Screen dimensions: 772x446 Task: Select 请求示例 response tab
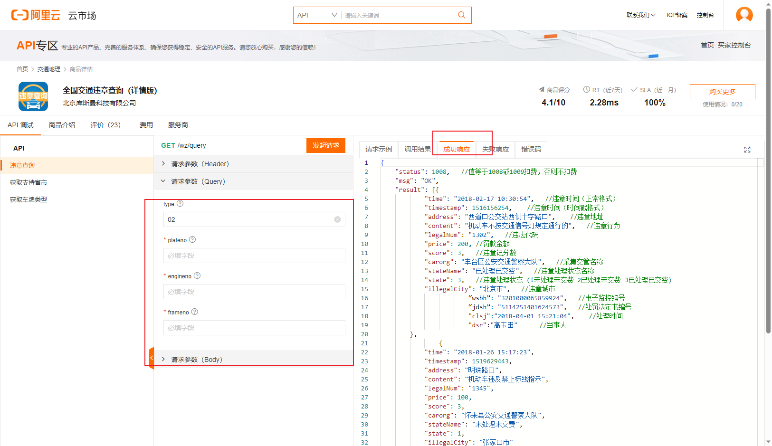[x=379, y=149]
